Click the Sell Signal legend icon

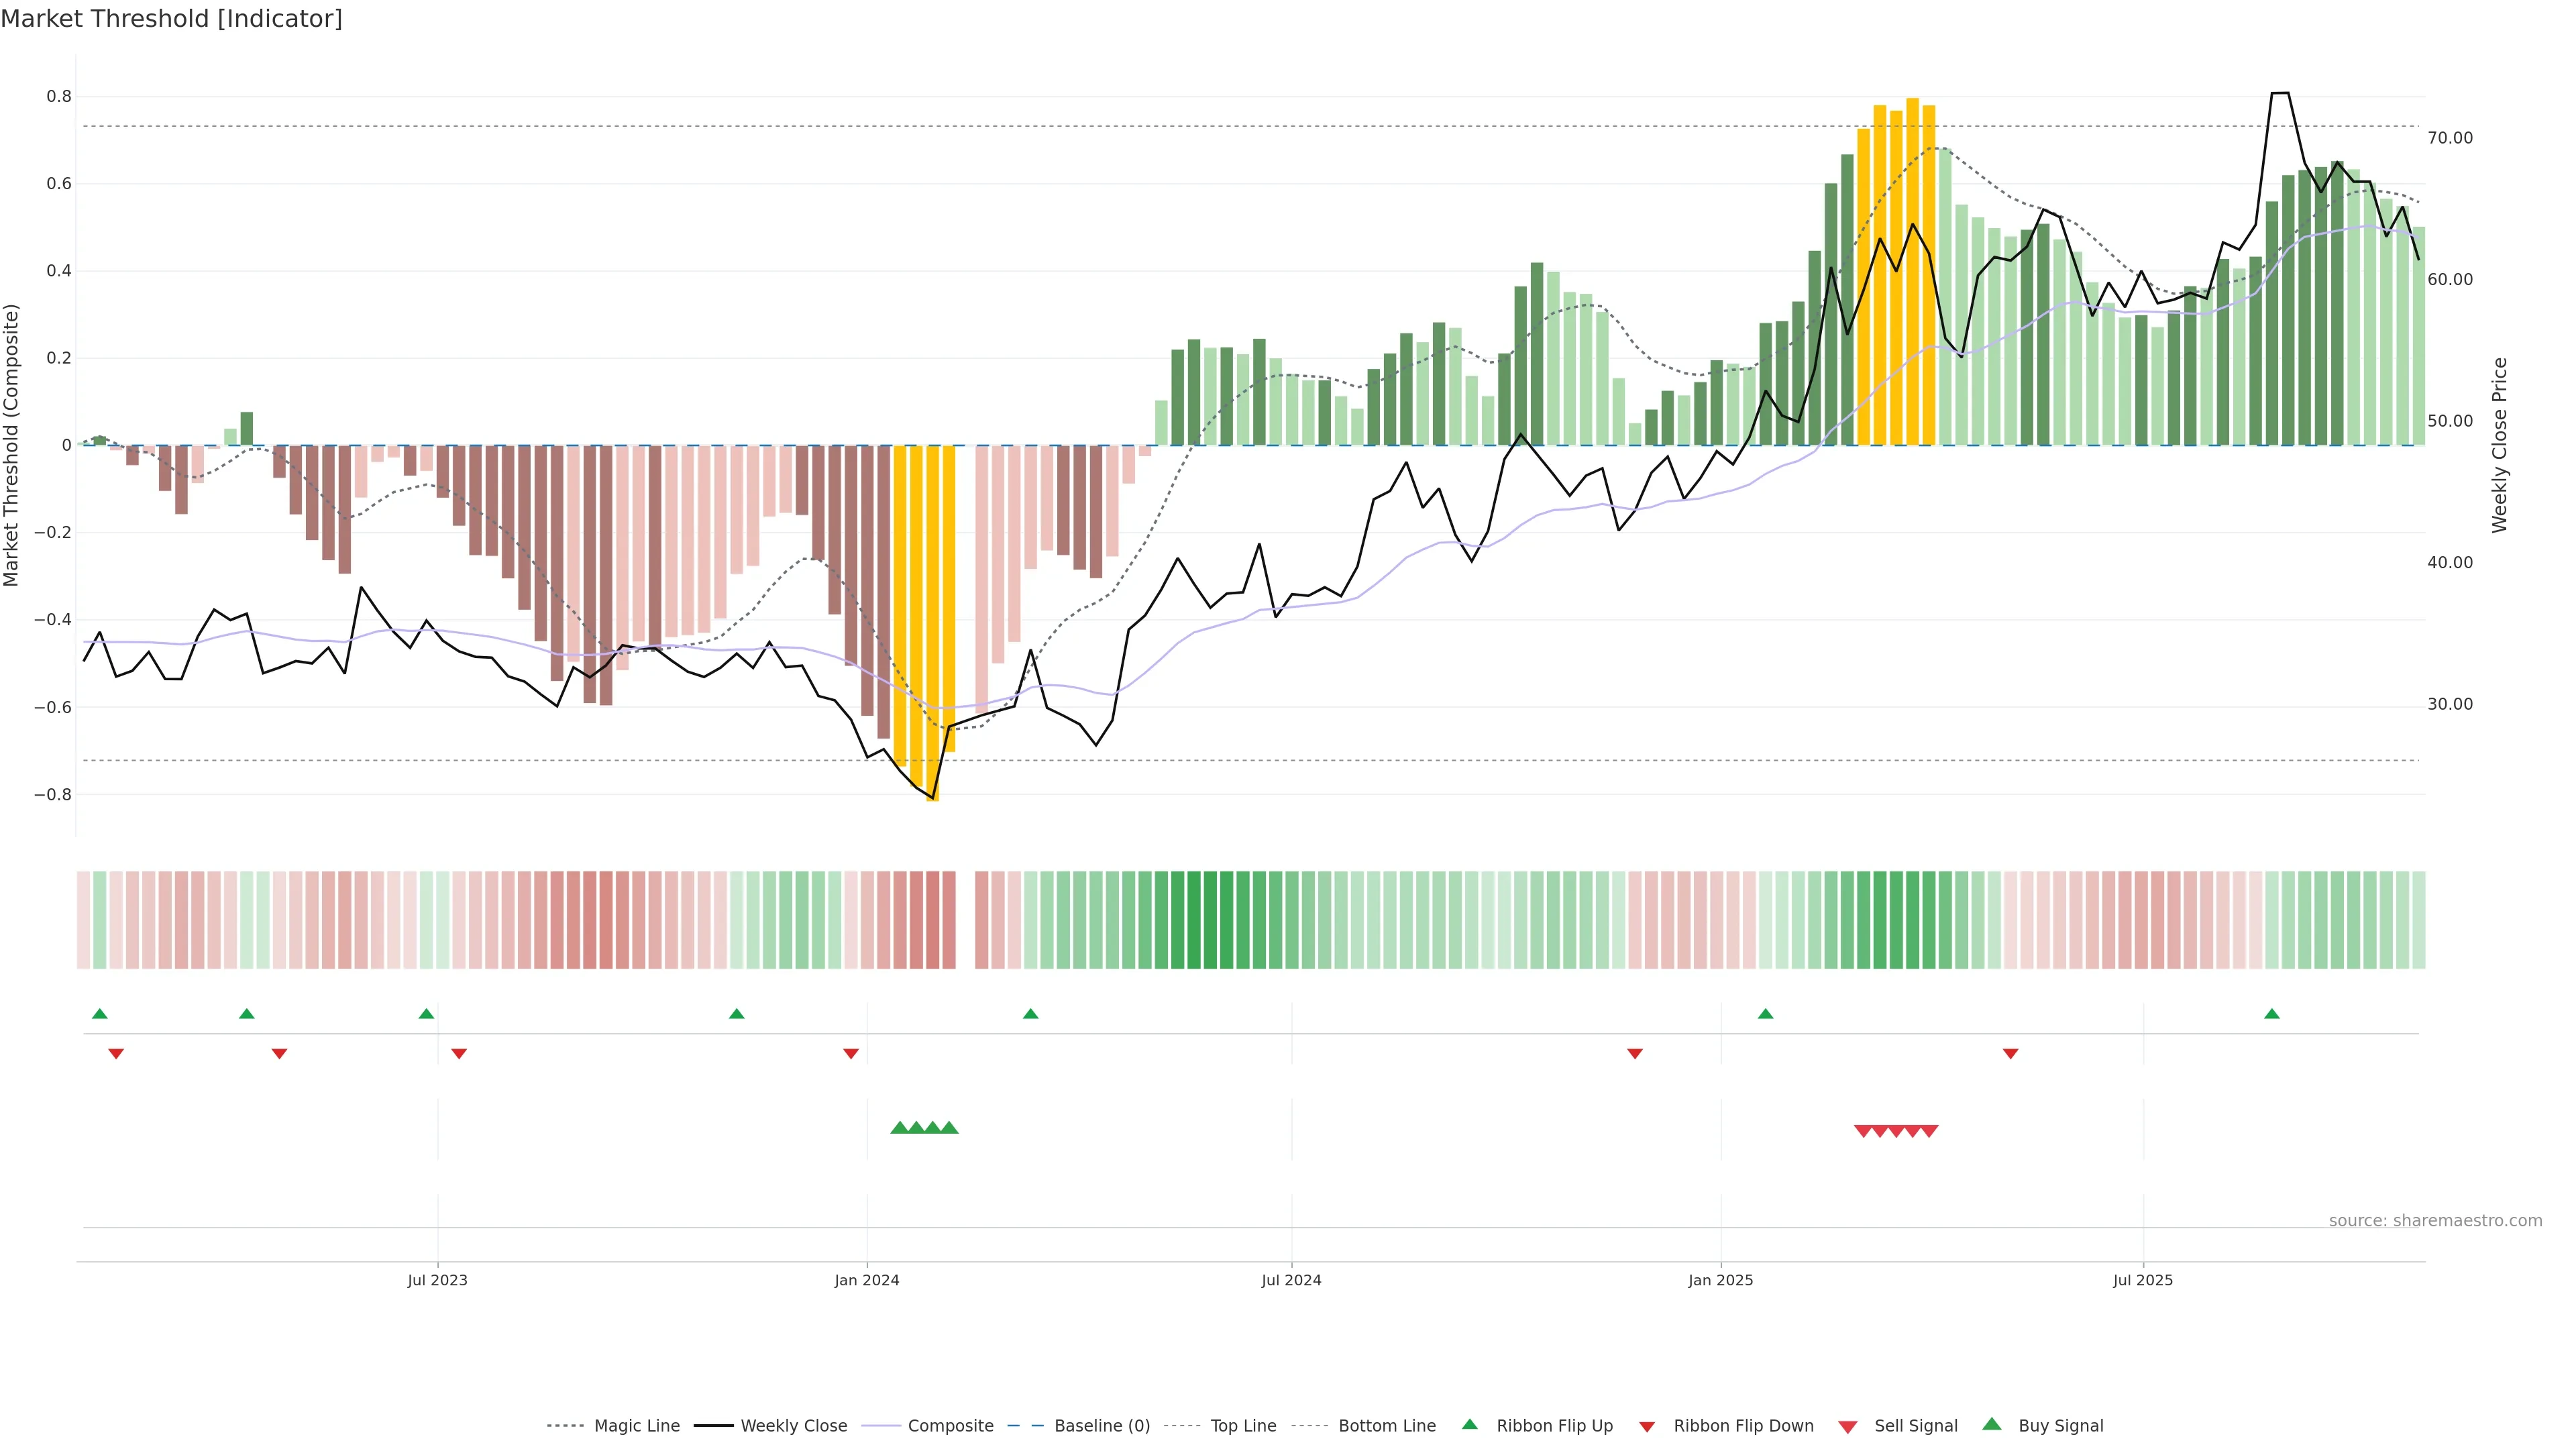1848,1426
